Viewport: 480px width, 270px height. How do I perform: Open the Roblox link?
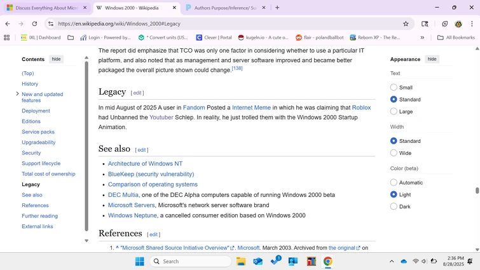click(x=361, y=107)
